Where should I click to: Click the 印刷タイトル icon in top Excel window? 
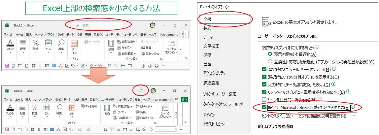point(143,53)
